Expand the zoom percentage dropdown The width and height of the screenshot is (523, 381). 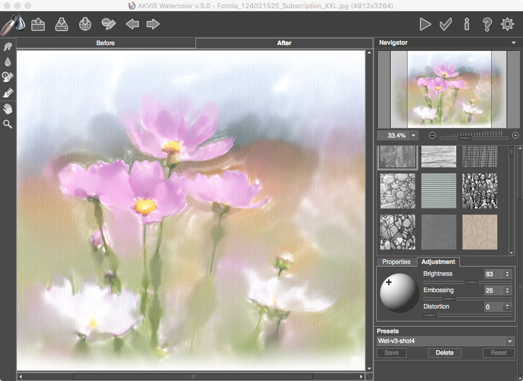point(414,136)
